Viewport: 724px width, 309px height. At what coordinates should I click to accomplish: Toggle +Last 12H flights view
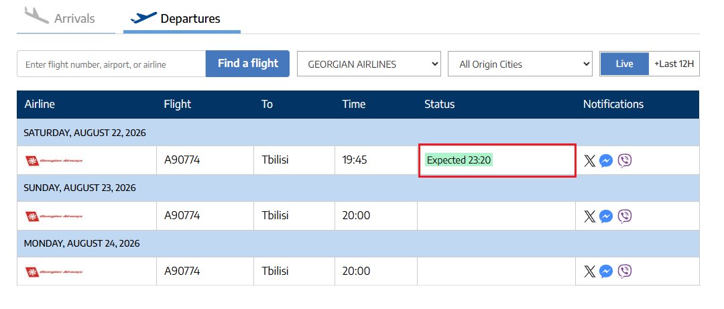tap(674, 64)
